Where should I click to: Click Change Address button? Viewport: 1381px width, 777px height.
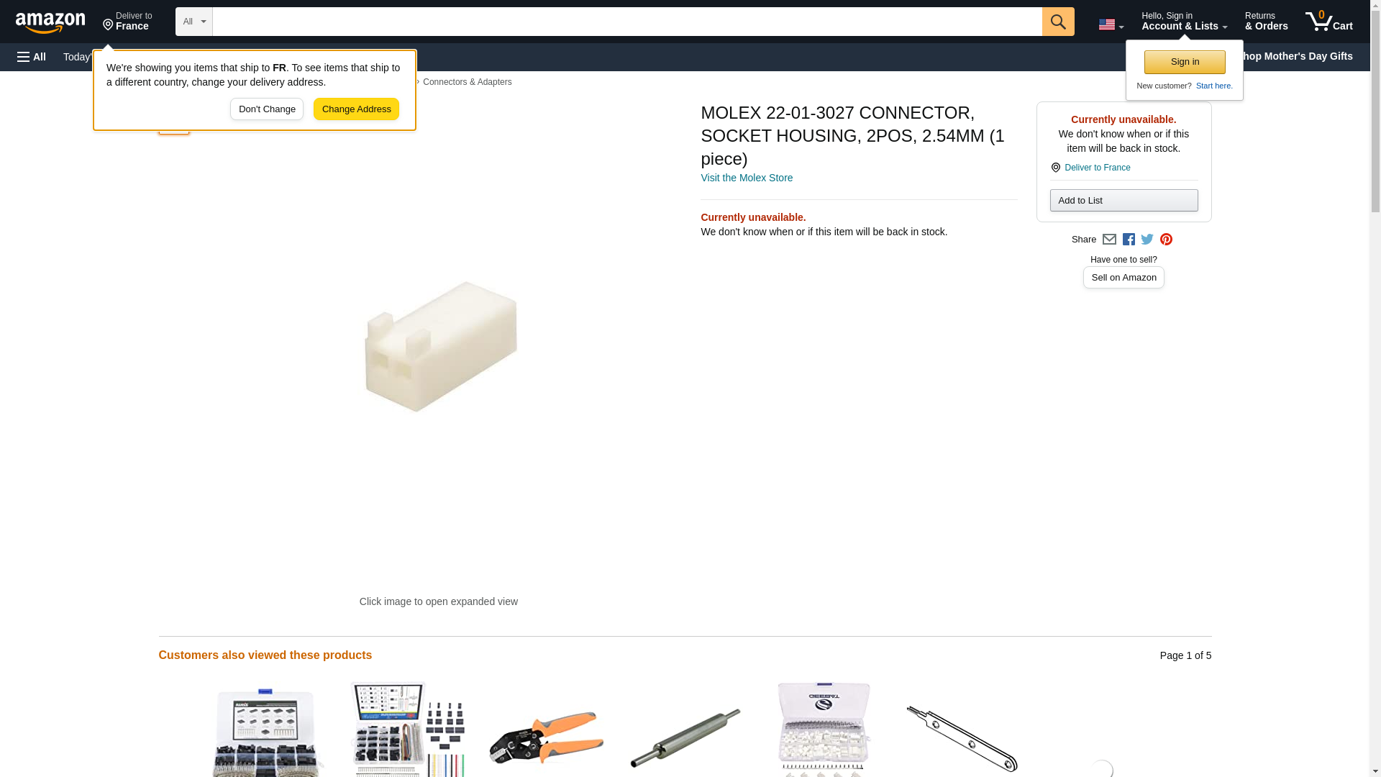[356, 109]
